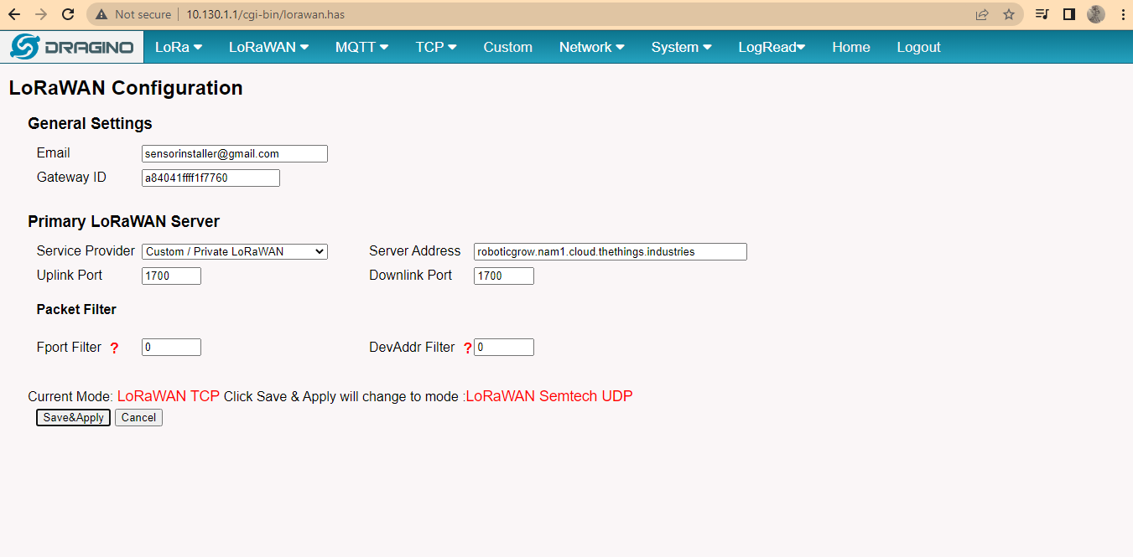1133x557 pixels.
Task: Click the Server Address field
Action: (611, 251)
